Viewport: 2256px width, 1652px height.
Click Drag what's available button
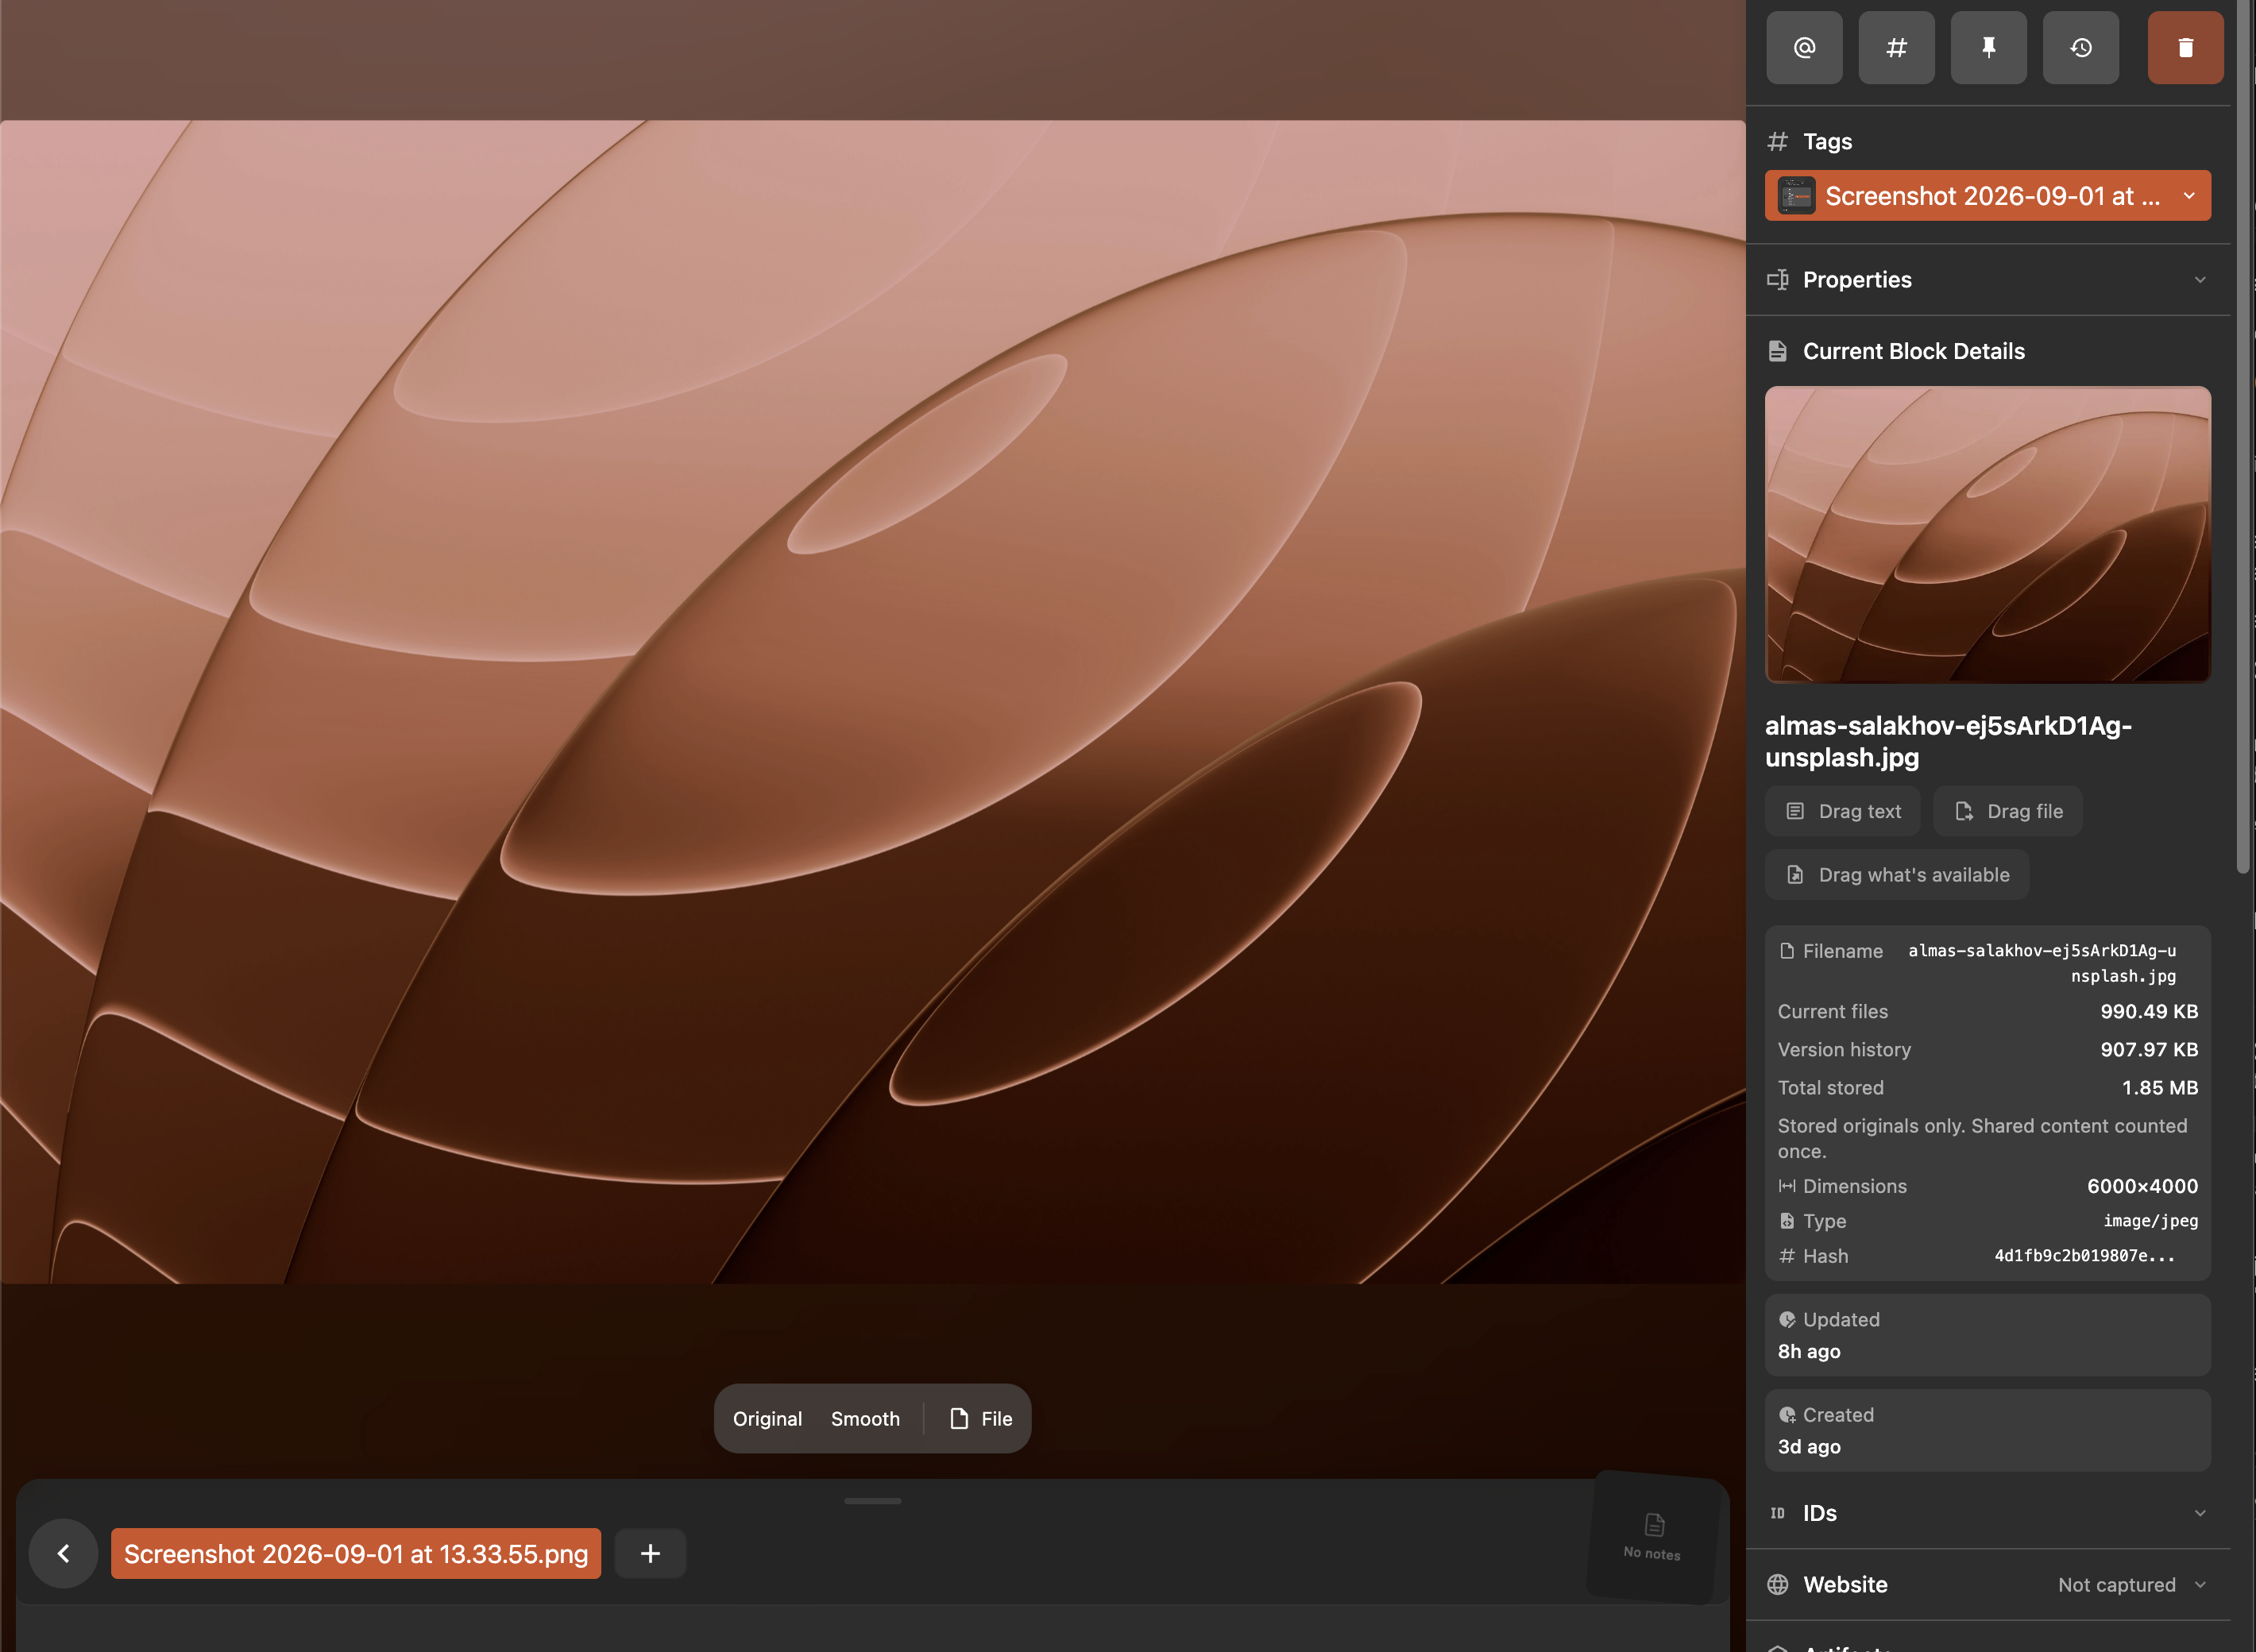pos(1897,875)
